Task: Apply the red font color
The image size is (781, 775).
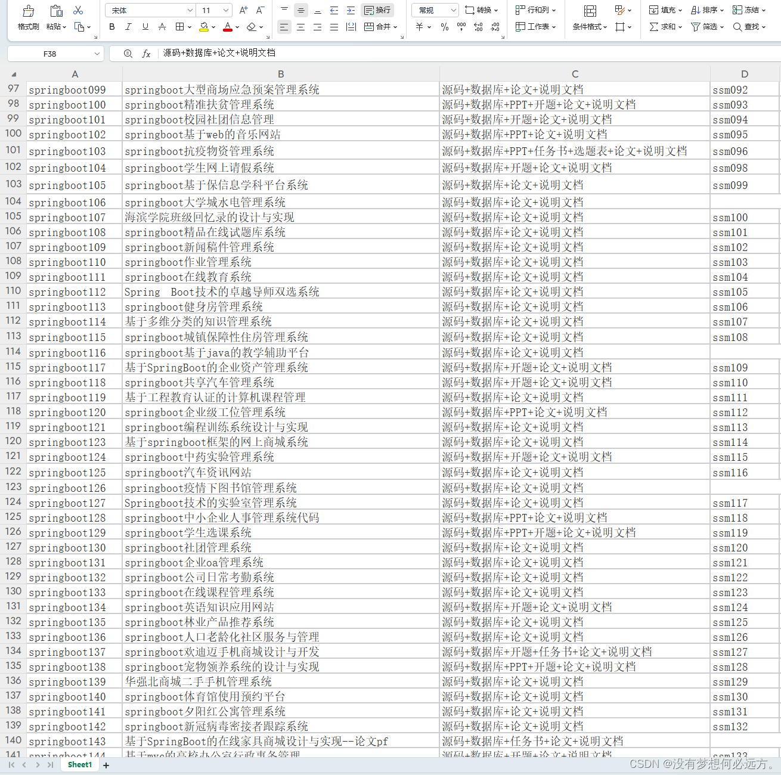Action: [227, 27]
